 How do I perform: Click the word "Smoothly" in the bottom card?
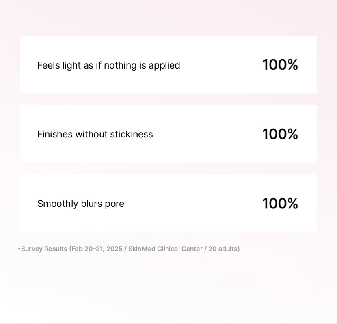click(58, 204)
